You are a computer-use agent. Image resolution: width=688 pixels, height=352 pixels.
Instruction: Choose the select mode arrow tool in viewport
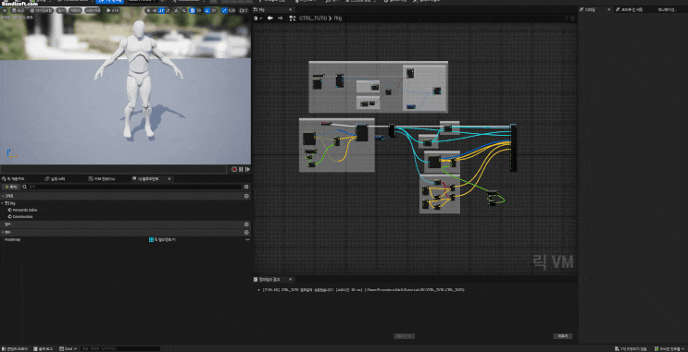pyautogui.click(x=148, y=10)
